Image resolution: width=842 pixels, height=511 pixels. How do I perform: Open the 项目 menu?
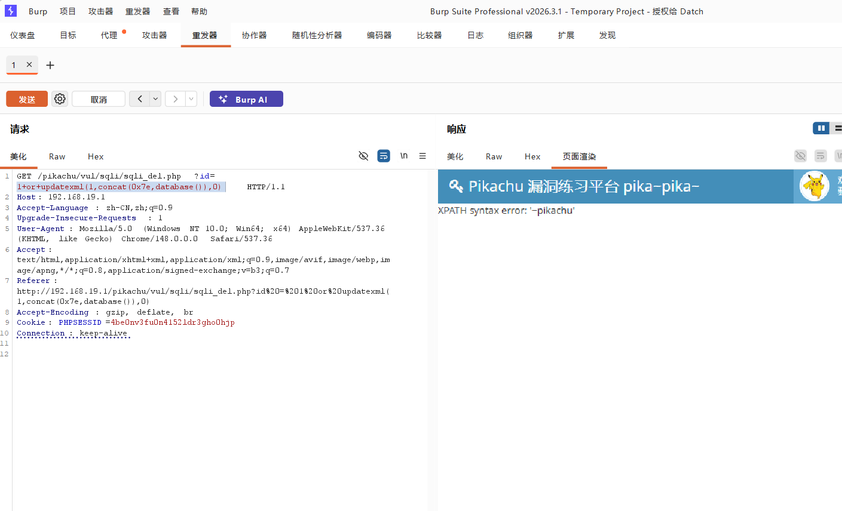pyautogui.click(x=68, y=11)
